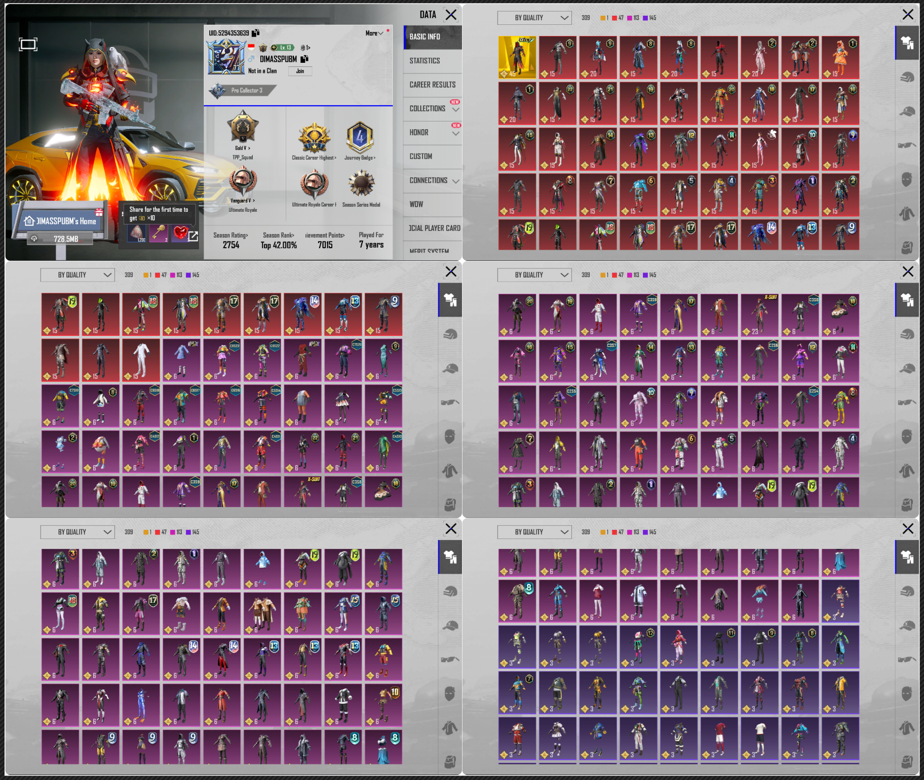
Task: Open the Vanguard V Ultimate Royale badge icon
Action: pos(243,181)
